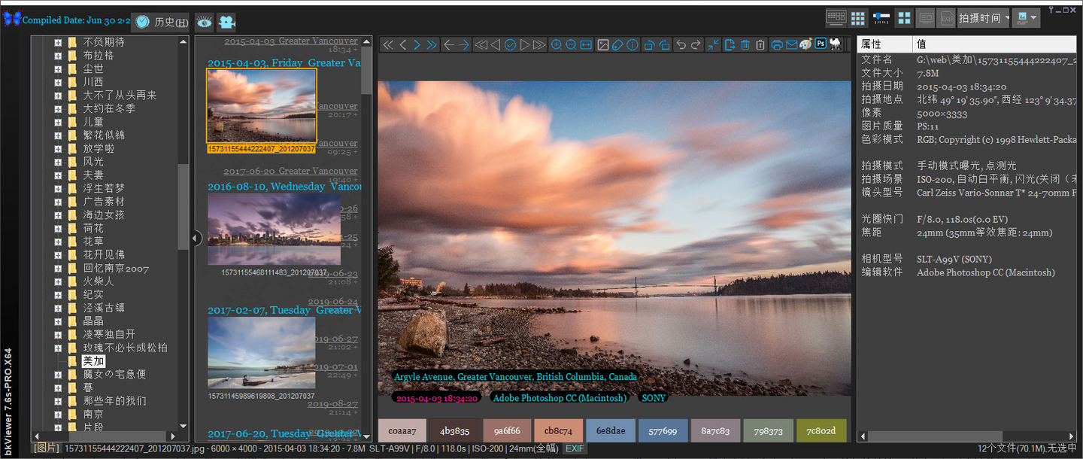Expand the 玫瑰不必长成松柏 folder node
The height and width of the screenshot is (459, 1083).
click(x=58, y=348)
